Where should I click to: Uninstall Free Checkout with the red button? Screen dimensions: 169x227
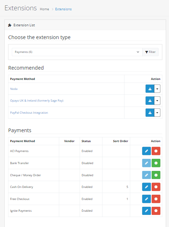click(x=156, y=199)
